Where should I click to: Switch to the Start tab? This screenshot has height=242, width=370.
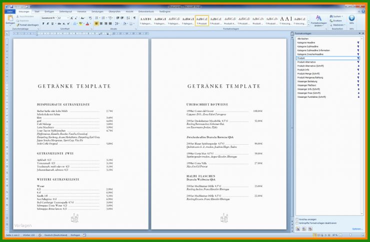(x=37, y=11)
